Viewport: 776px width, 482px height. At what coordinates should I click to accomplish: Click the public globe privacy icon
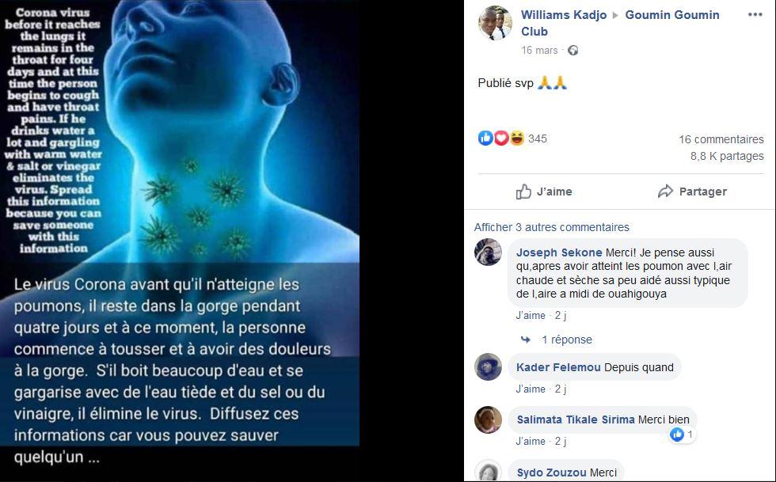573,51
